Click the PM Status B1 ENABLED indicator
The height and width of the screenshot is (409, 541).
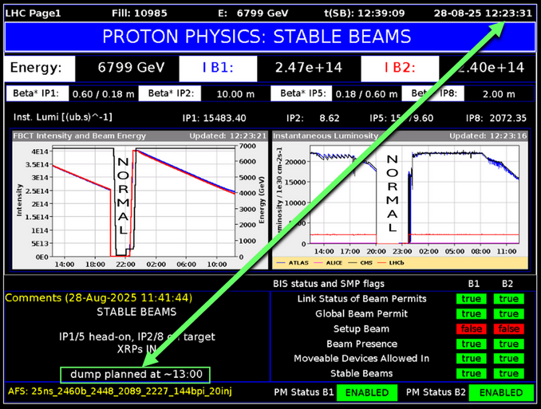366,392
